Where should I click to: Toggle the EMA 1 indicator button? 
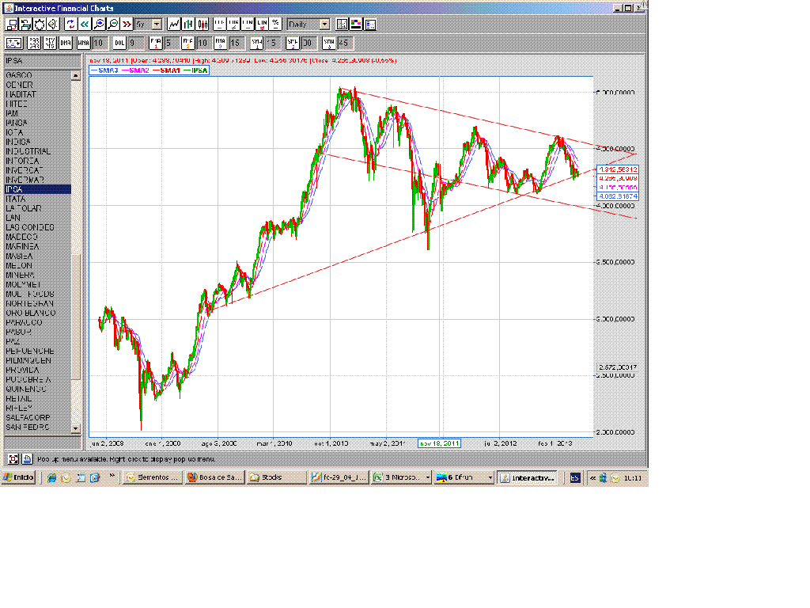[x=156, y=43]
